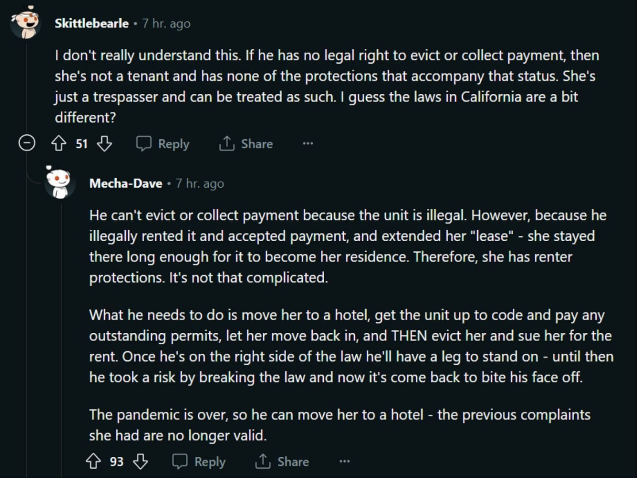Screen dimensions: 637x478
Task: Click the vote count 93
Action: coord(116,462)
